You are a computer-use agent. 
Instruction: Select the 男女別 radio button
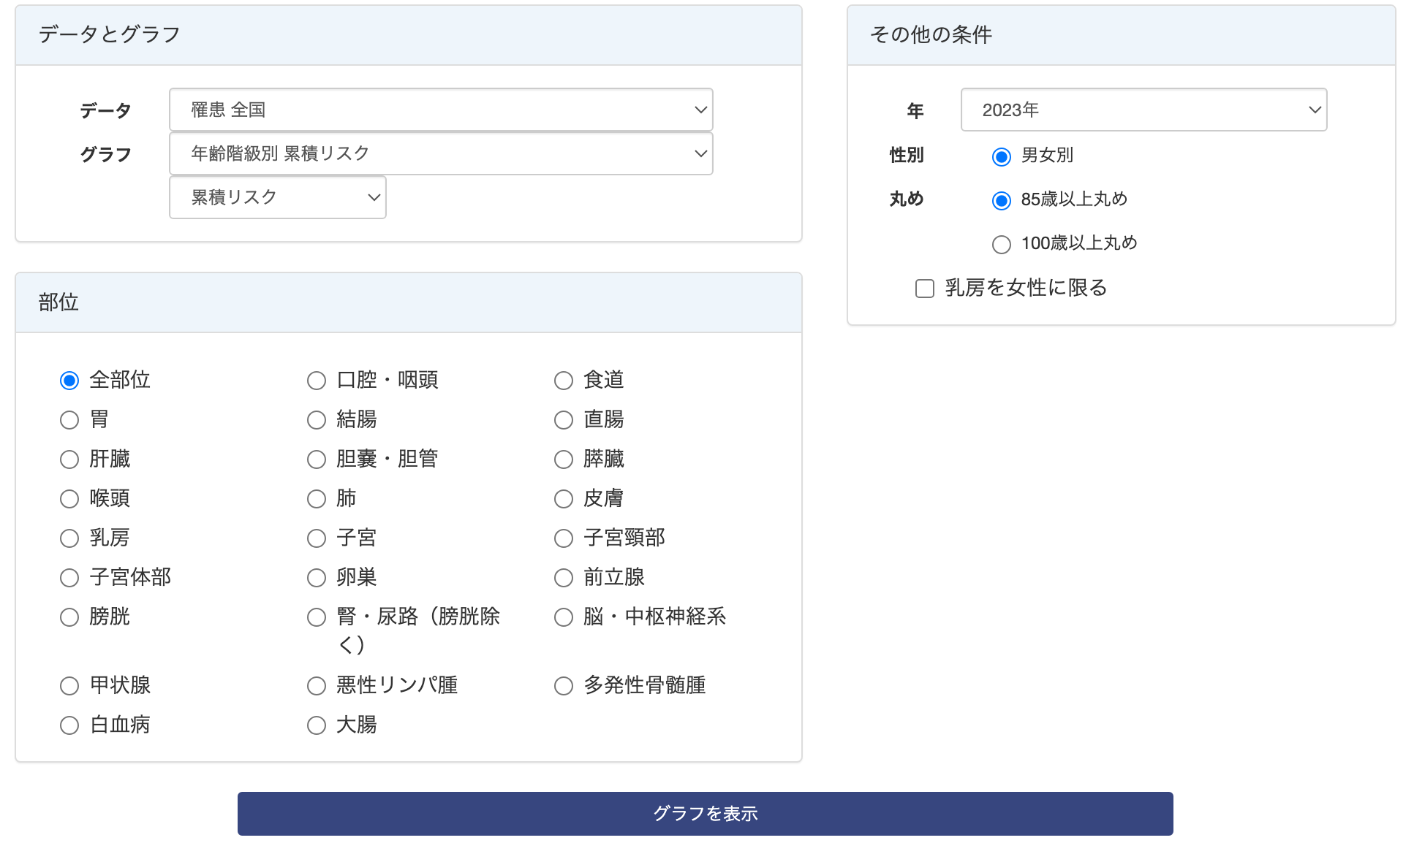tap(1002, 156)
